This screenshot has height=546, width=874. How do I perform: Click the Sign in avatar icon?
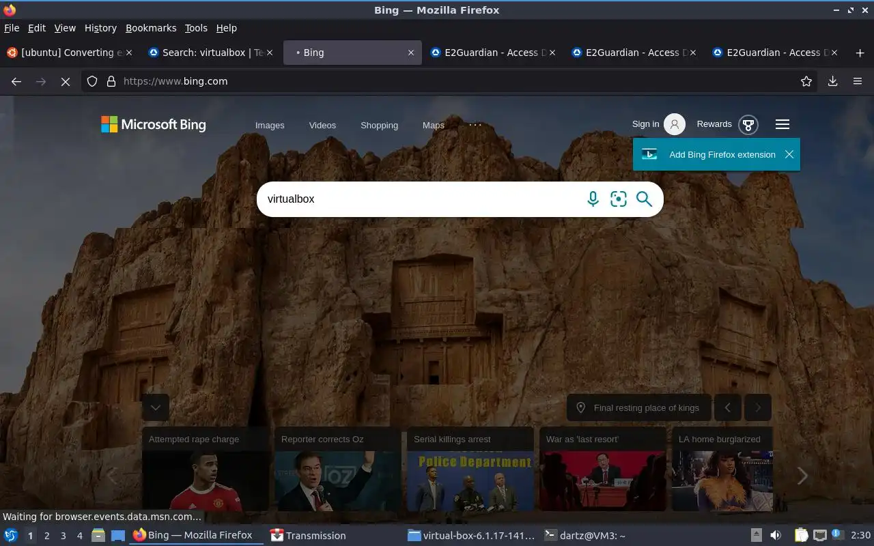[675, 124]
